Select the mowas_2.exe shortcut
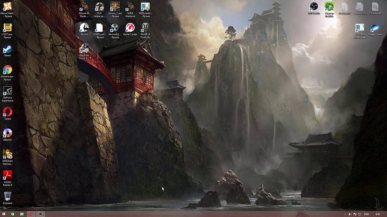This screenshot has width=387, height=217. [x=115, y=10]
